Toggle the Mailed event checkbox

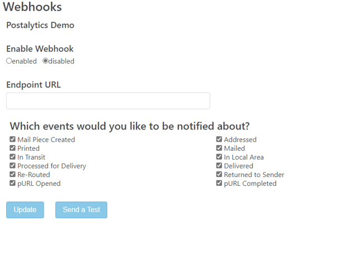point(219,148)
